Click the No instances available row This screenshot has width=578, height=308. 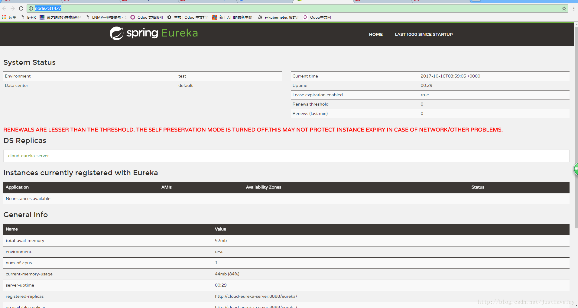(x=286, y=198)
